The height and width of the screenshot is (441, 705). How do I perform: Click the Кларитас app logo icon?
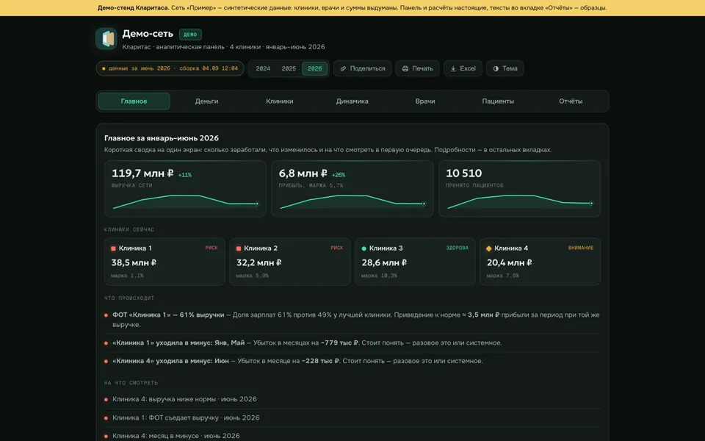[x=106, y=39]
